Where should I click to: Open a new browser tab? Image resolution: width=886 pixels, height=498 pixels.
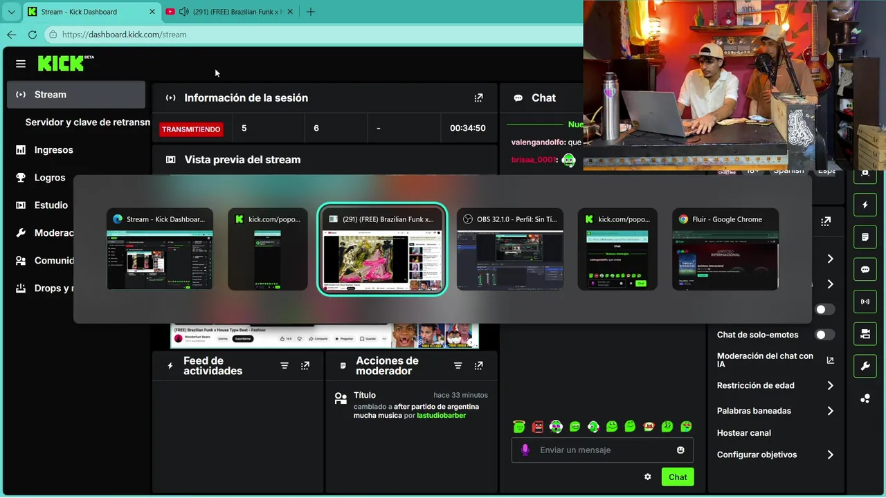pyautogui.click(x=311, y=12)
